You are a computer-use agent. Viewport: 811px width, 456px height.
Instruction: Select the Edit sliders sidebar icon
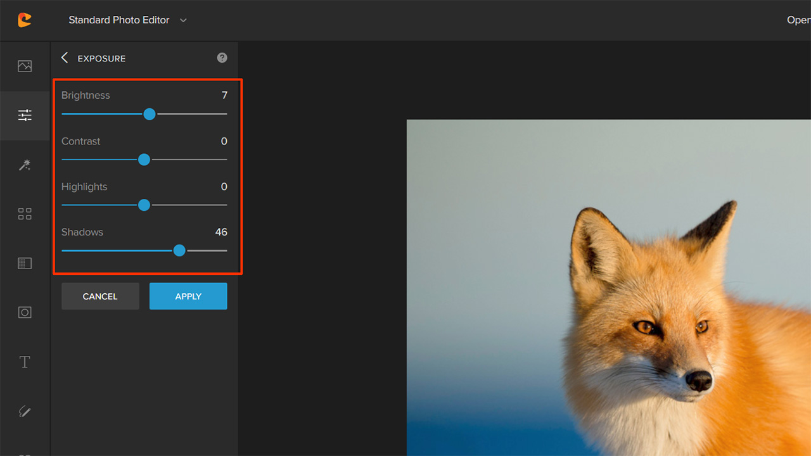pos(25,115)
